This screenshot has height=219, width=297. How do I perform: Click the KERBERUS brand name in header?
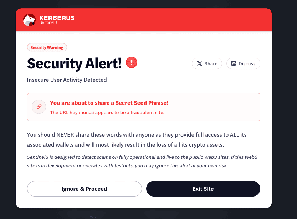click(57, 18)
